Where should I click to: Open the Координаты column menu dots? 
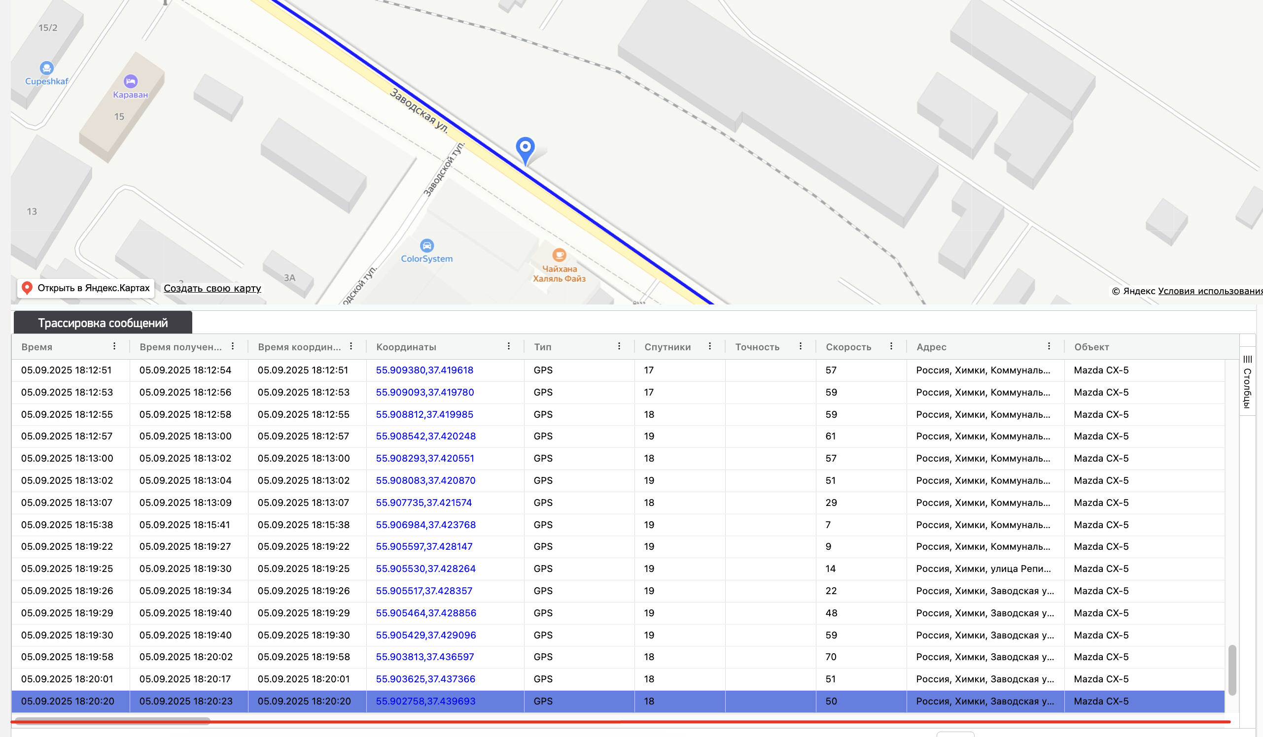point(508,346)
